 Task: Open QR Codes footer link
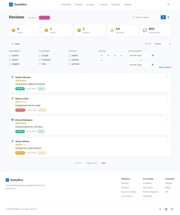tap(148, 187)
